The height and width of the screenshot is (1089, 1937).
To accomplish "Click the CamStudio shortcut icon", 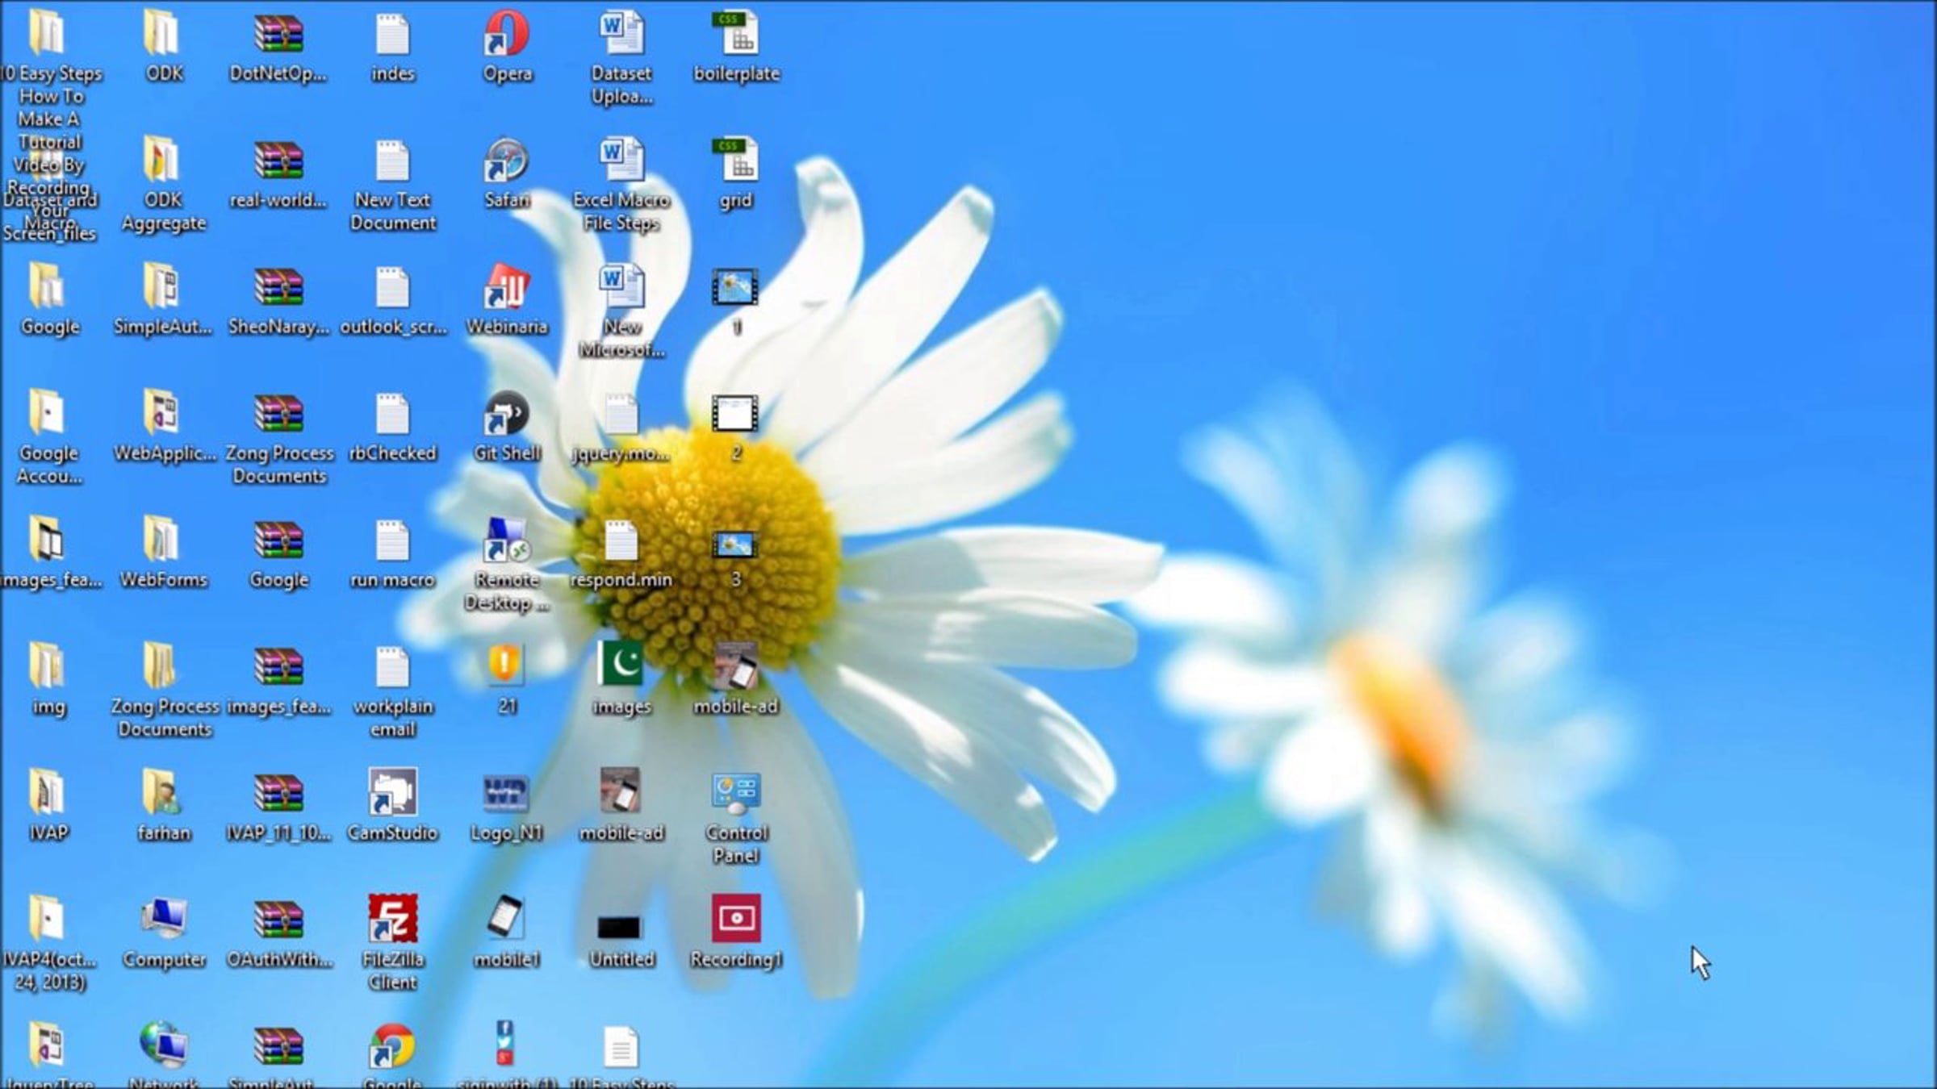I will click(392, 794).
